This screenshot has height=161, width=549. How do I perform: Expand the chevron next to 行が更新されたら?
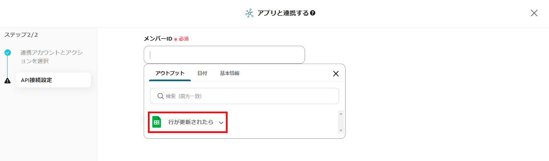click(221, 123)
